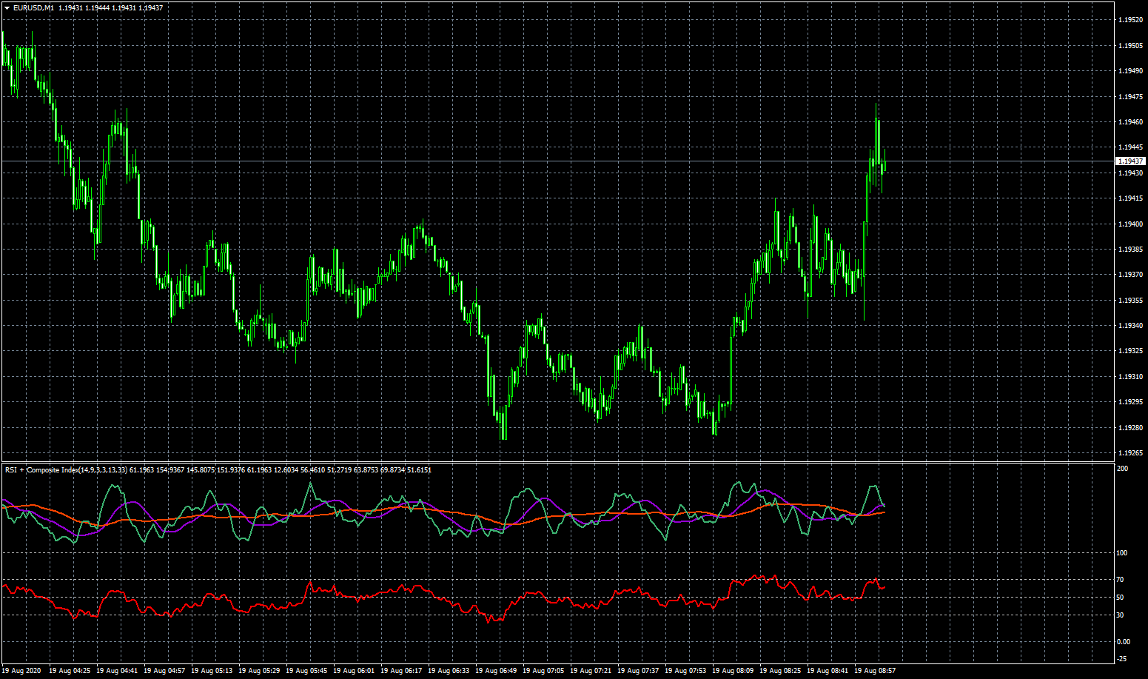
Task: Click the 19 Aug 2020 date label
Action: pos(22,671)
